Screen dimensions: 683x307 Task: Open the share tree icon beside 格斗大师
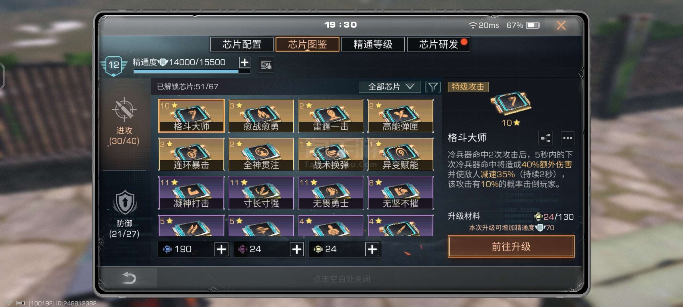point(546,138)
